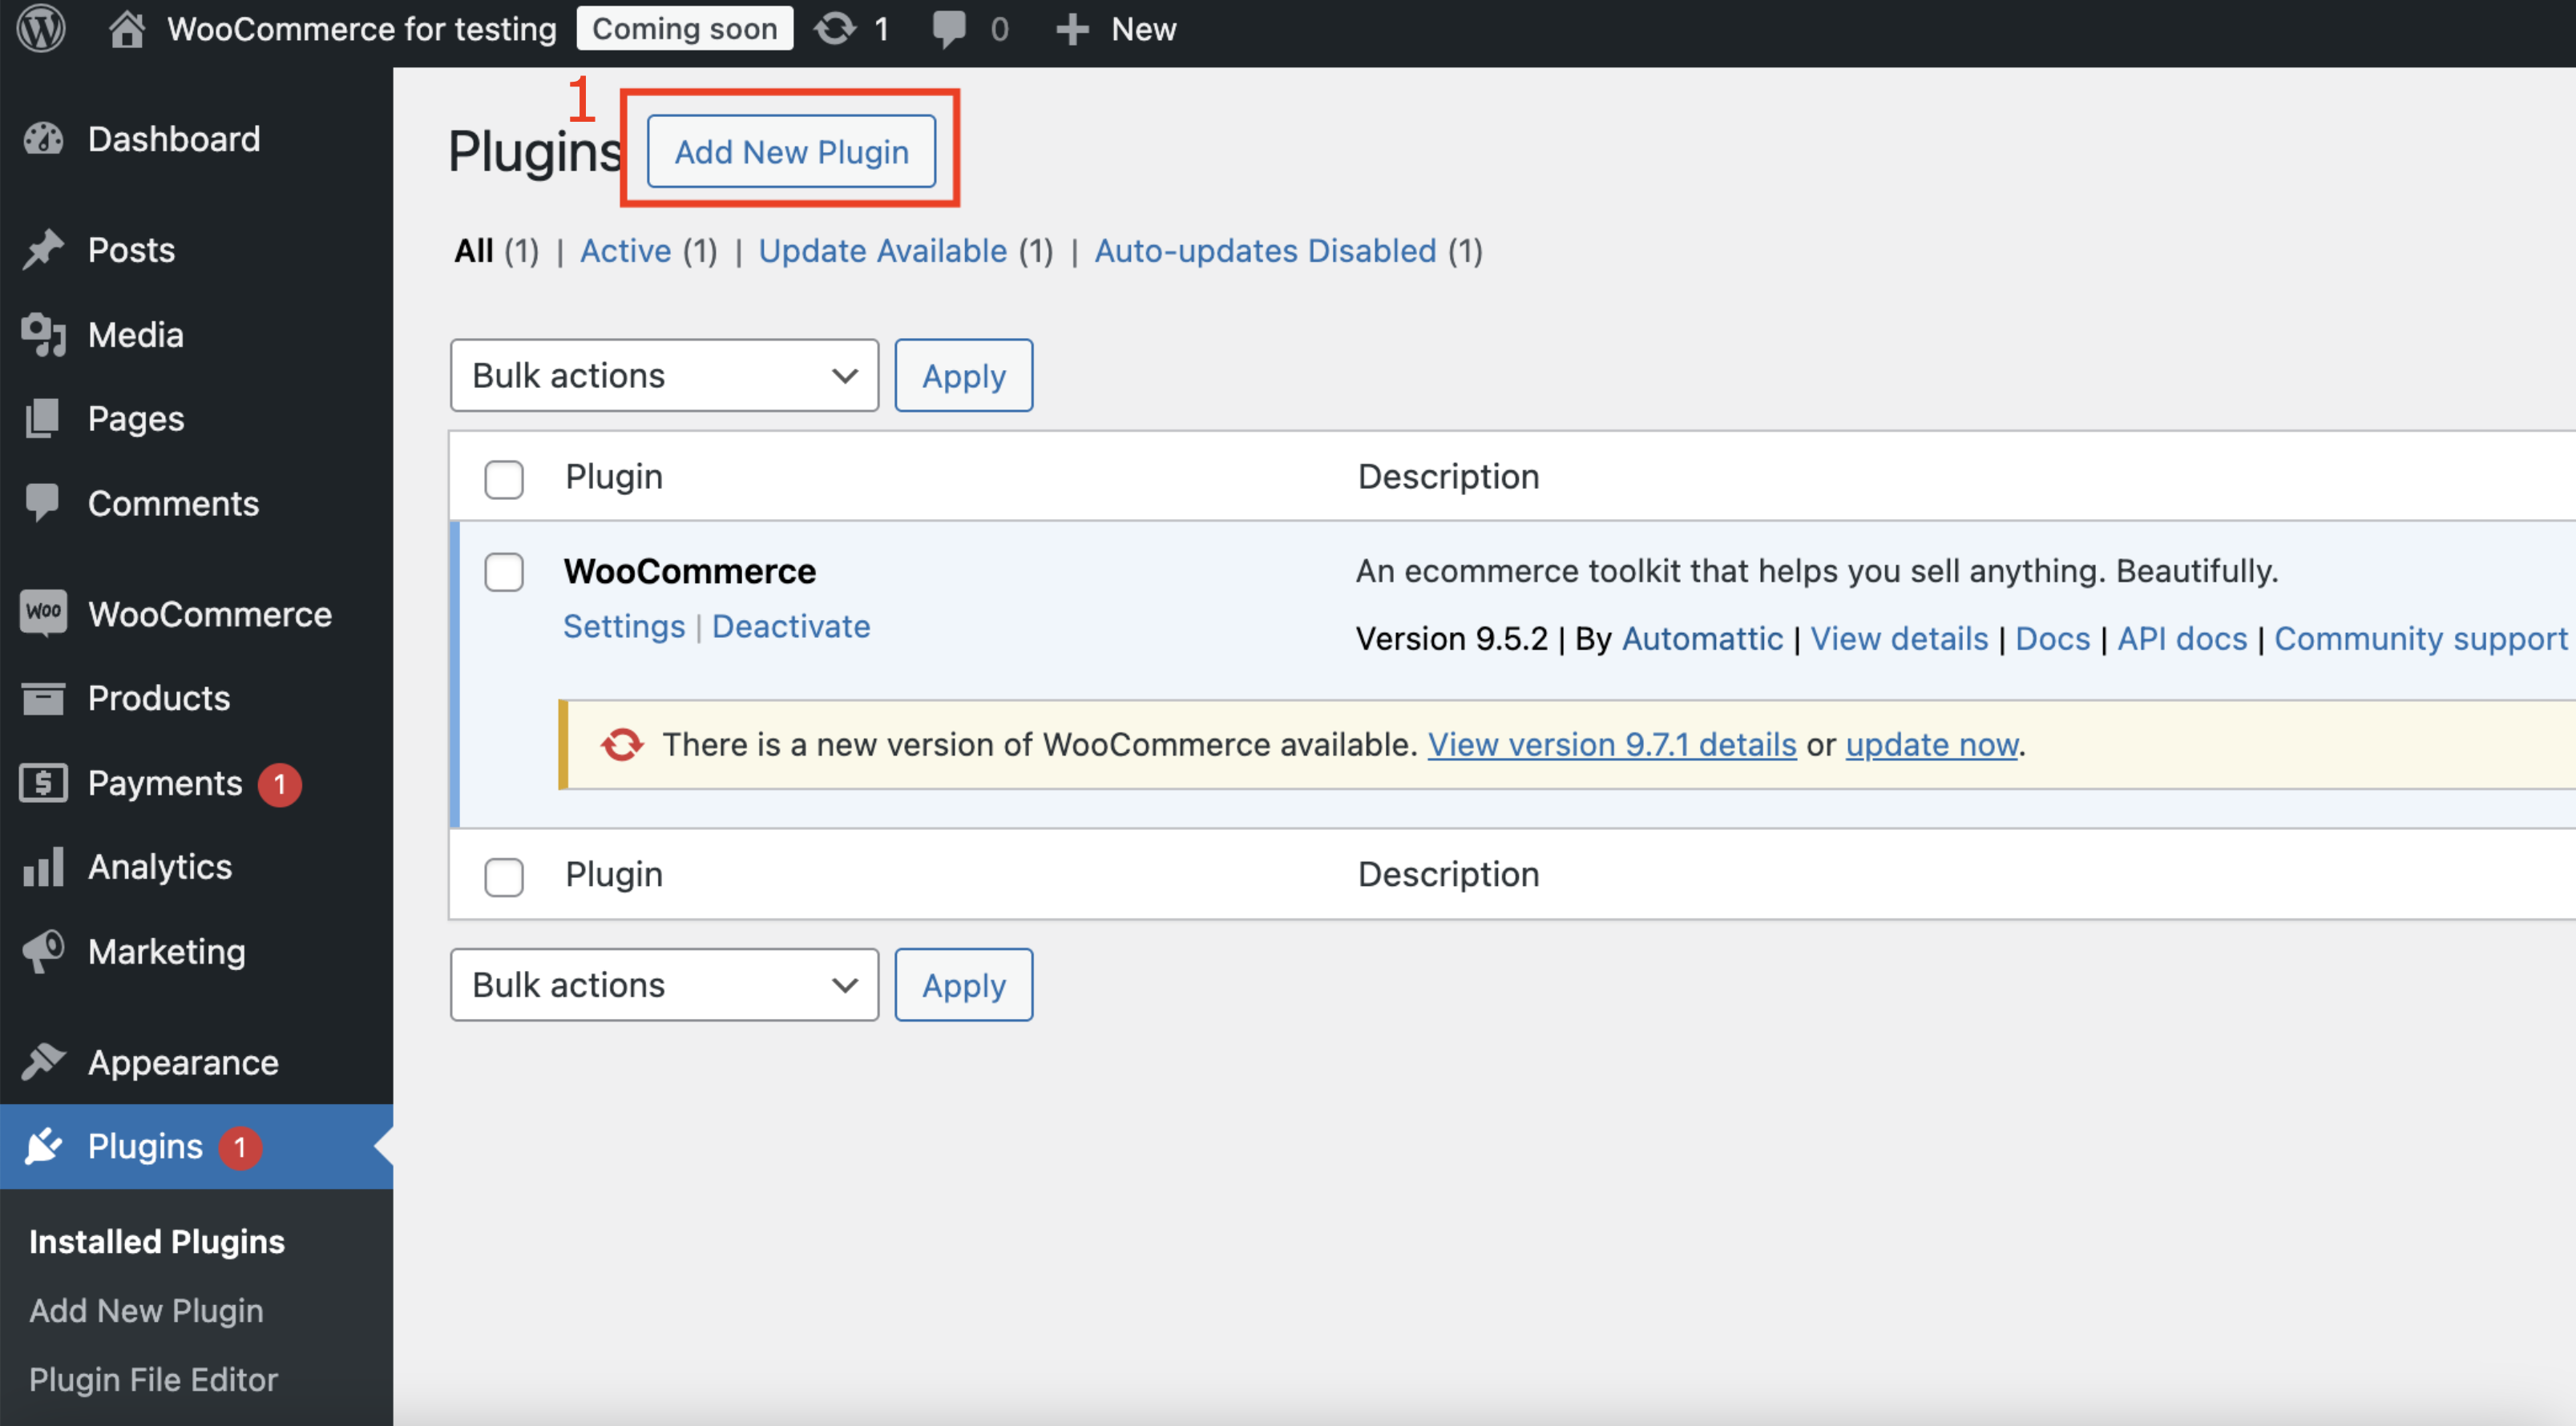Open the bottom Bulk actions dropdown
This screenshot has width=2576, height=1426.
click(x=664, y=985)
